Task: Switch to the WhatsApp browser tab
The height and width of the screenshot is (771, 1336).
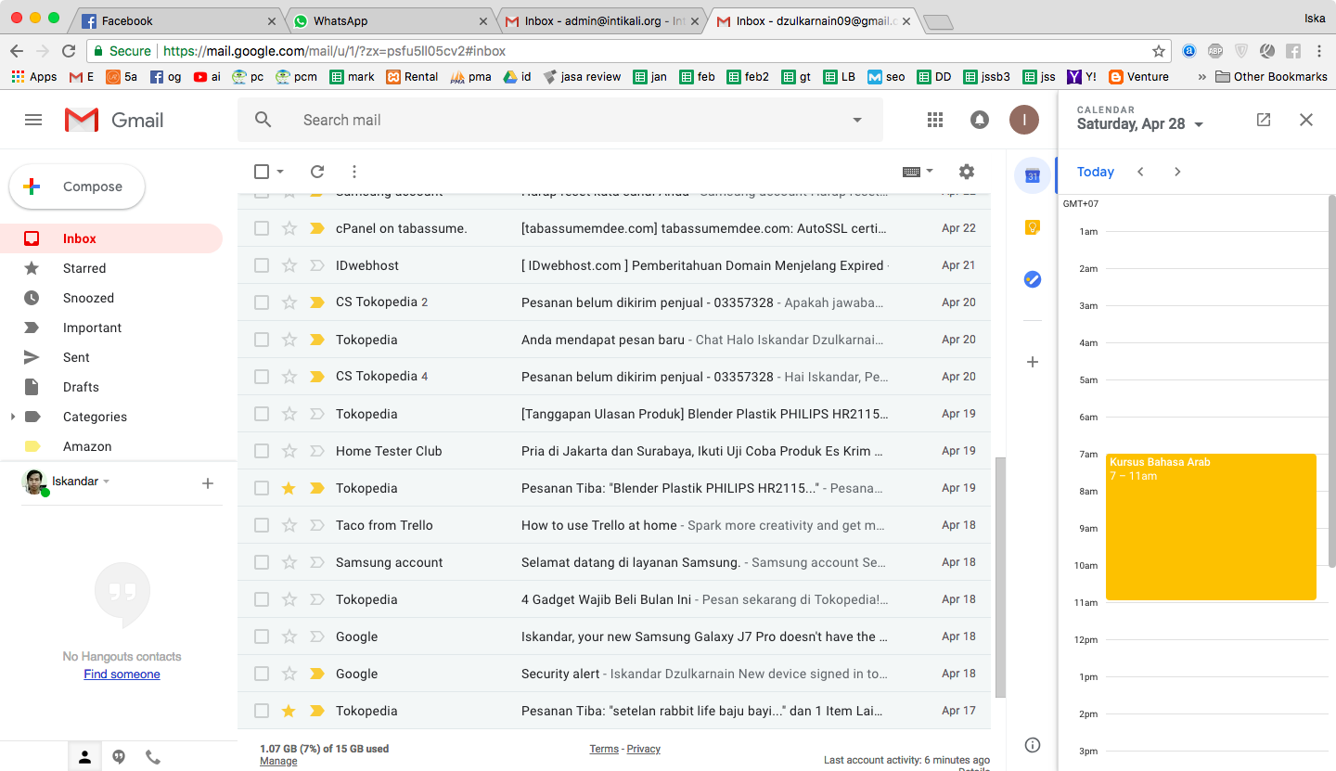Action: pyautogui.click(x=390, y=19)
